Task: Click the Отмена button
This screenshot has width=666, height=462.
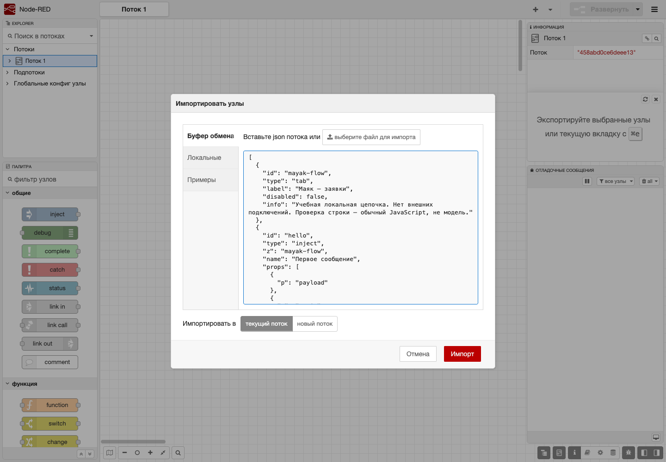Action: (418, 354)
